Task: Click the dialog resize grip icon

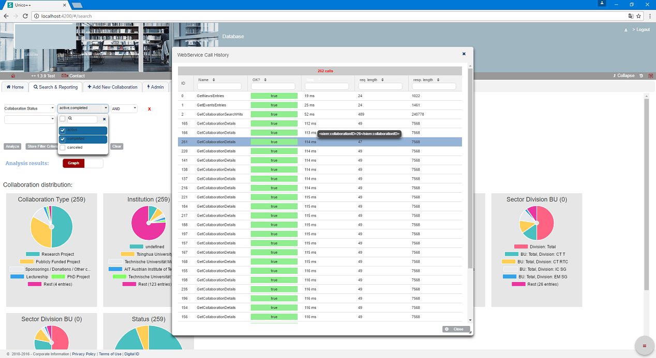Action: click(470, 333)
